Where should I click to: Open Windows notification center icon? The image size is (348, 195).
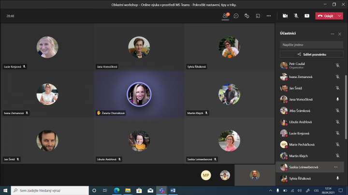point(341,190)
